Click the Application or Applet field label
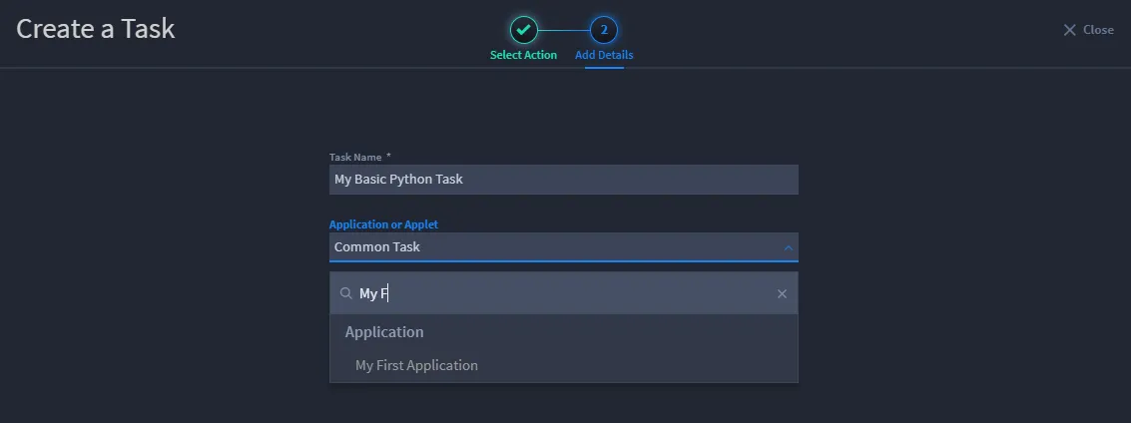This screenshot has height=423, width=1131. click(x=383, y=224)
